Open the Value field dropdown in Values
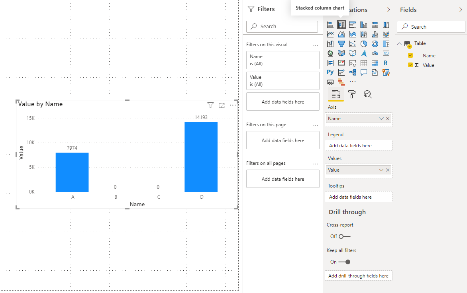467x293 pixels. tap(381, 170)
